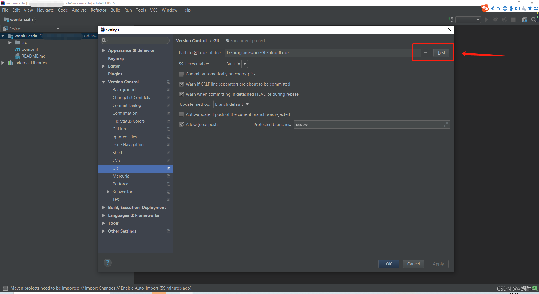Click the status bar tool window toggle icon
This screenshot has height=294, width=539.
5,288
